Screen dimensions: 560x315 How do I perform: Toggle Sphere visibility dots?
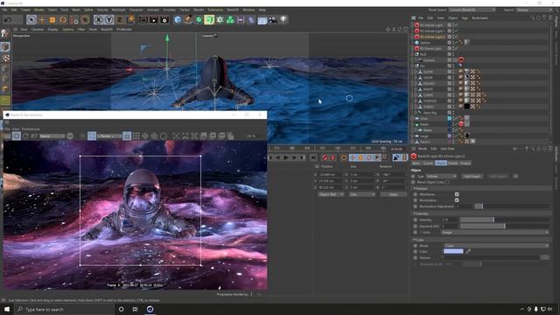coord(454,43)
